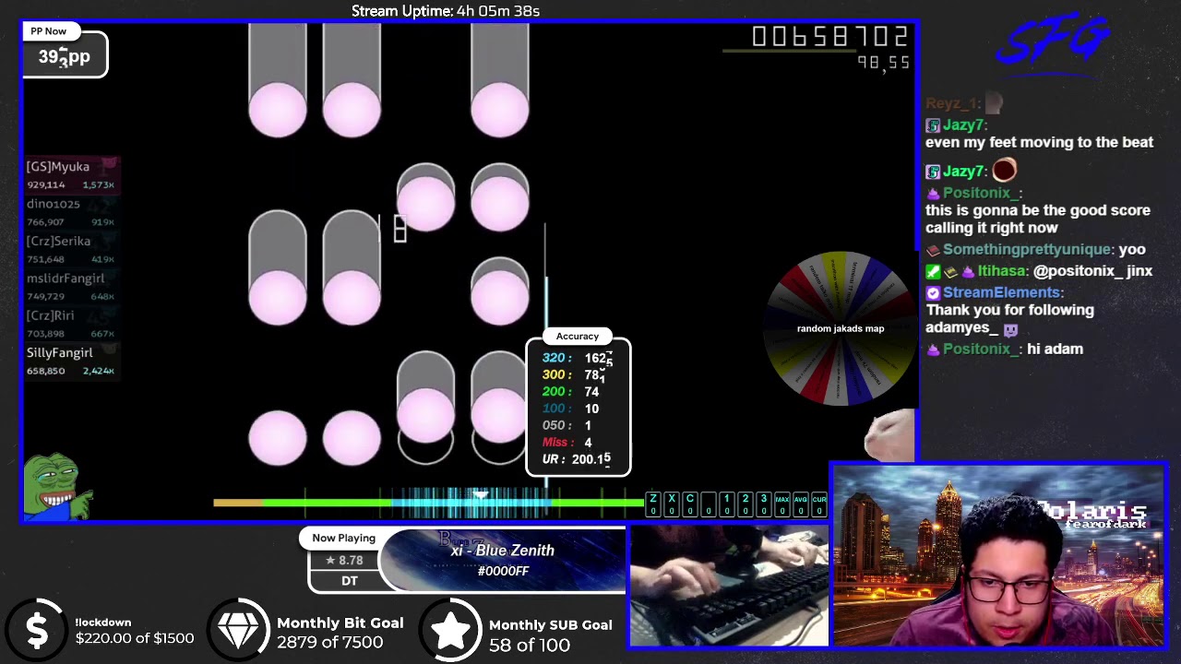Select the 3 key counter box
This screenshot has height=664, width=1181.
pos(764,504)
